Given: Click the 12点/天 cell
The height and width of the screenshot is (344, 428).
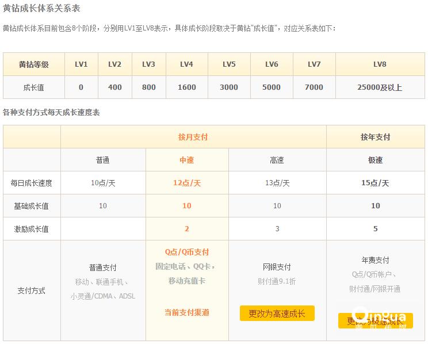Looking at the screenshot, I should coord(187,183).
